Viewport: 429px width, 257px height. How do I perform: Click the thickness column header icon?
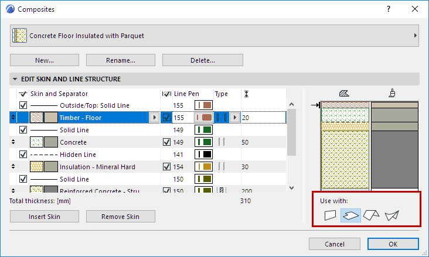point(246,94)
